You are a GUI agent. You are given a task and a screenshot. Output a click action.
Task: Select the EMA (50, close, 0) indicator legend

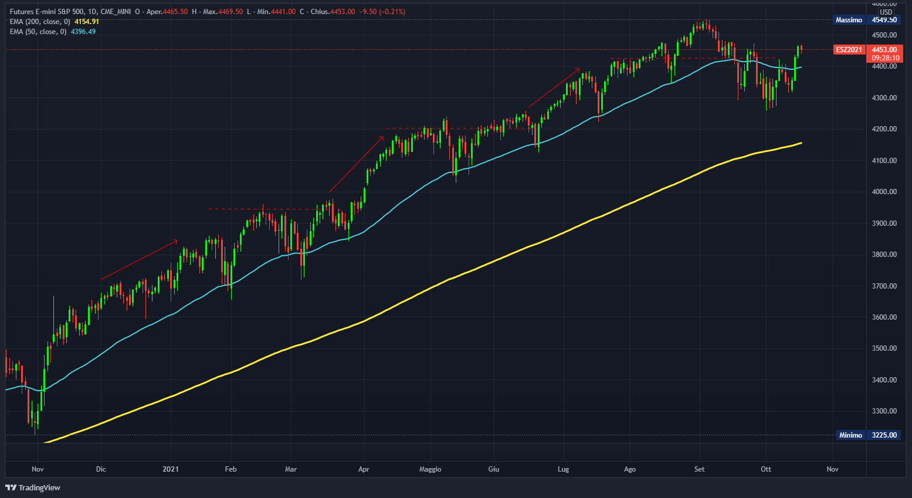38,32
